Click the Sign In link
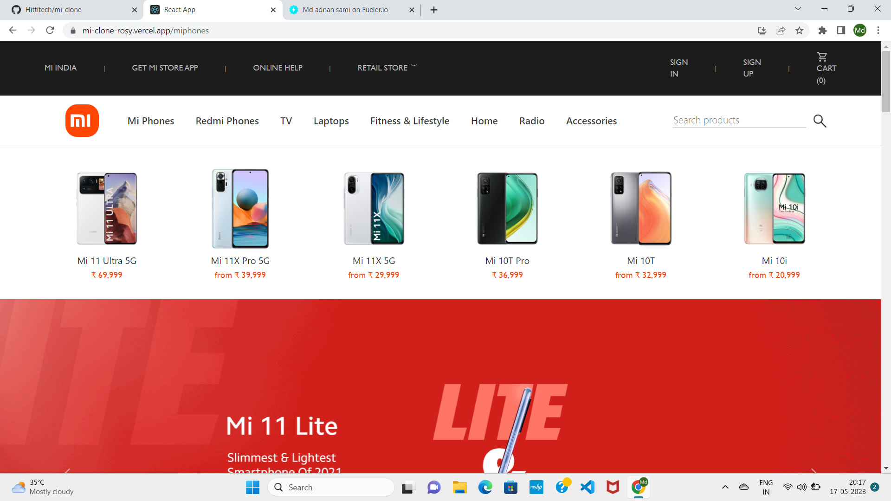The width and height of the screenshot is (891, 501). pyautogui.click(x=678, y=68)
